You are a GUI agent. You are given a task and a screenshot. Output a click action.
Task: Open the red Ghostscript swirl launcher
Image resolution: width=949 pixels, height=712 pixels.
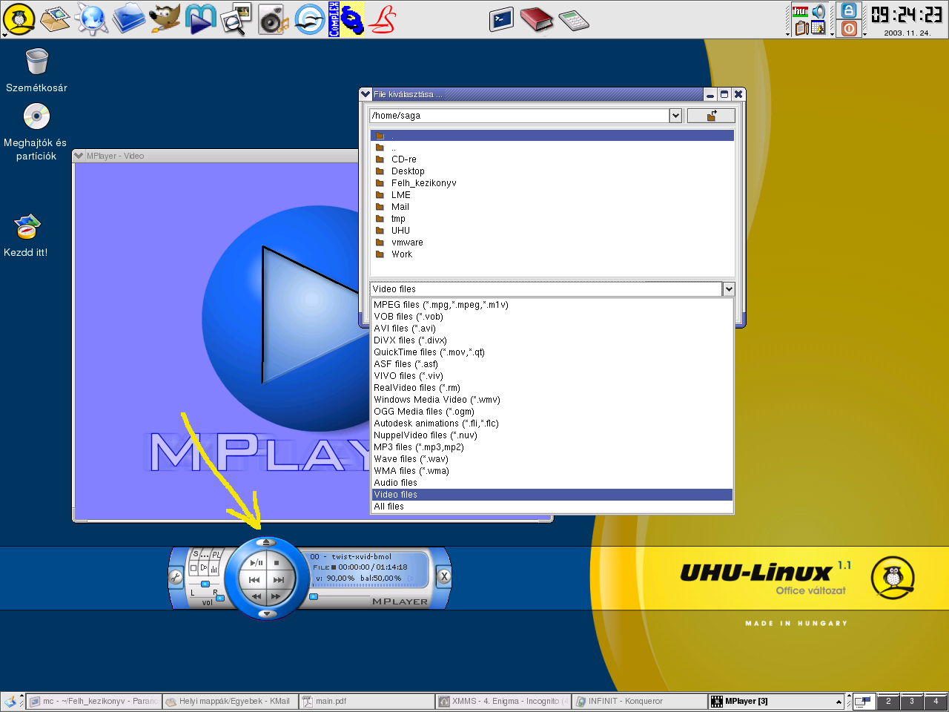pyautogui.click(x=383, y=19)
